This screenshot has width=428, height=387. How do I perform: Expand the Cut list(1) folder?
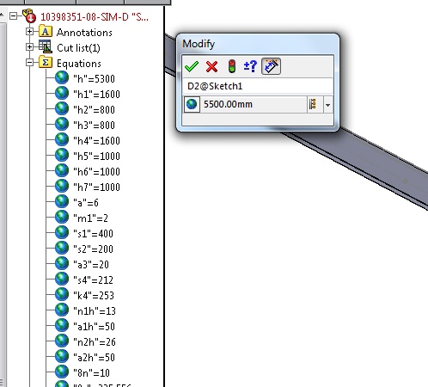pyautogui.click(x=29, y=47)
